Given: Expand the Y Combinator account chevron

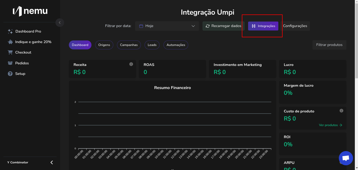Looking at the screenshot, I should click(52, 162).
